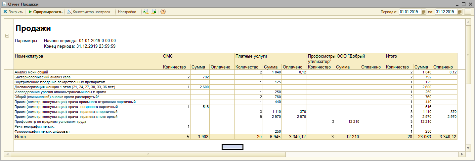Screen dimensions: 475x161
Task: Open calendar for period start date
Action: pyautogui.click(x=424, y=12)
